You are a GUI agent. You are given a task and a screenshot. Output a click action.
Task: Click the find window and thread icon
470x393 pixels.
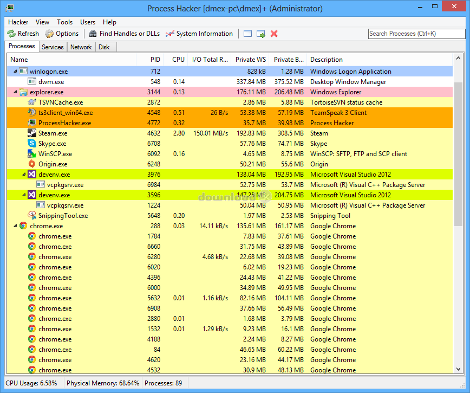[x=261, y=34]
